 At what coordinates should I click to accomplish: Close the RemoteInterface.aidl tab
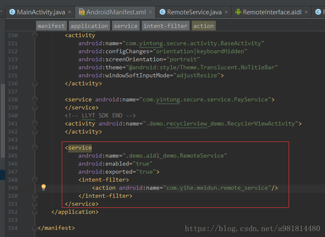pos(306,12)
